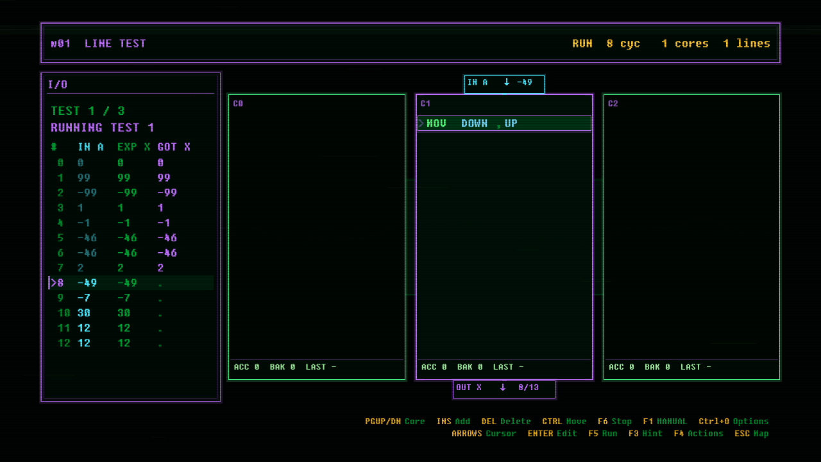821x462 pixels.
Task: Go back to ESC Map
Action: pos(752,434)
